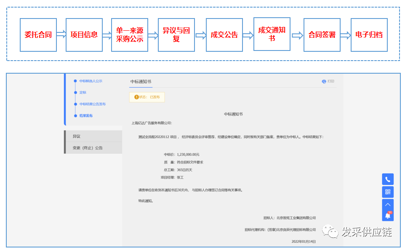Click the printer icon left of 打印 label
The image size is (405, 250).
(323, 81)
